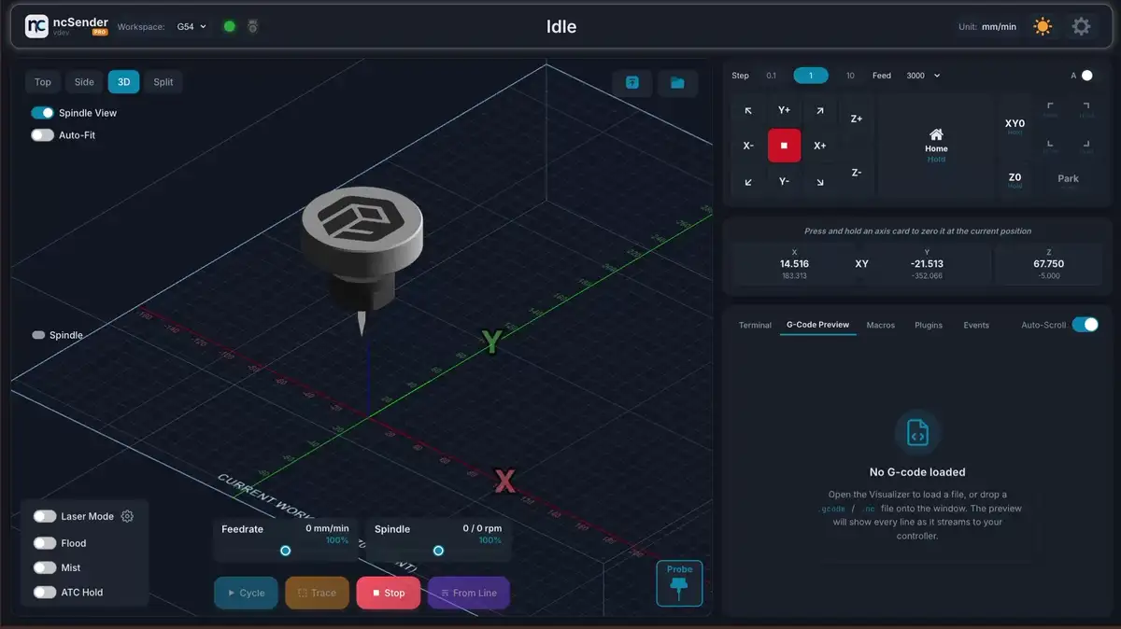
Task: Adjust the Spindle speed override slider
Action: [438, 551]
